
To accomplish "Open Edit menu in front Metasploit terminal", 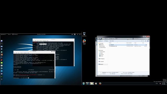I will pyautogui.click(x=16, y=53).
